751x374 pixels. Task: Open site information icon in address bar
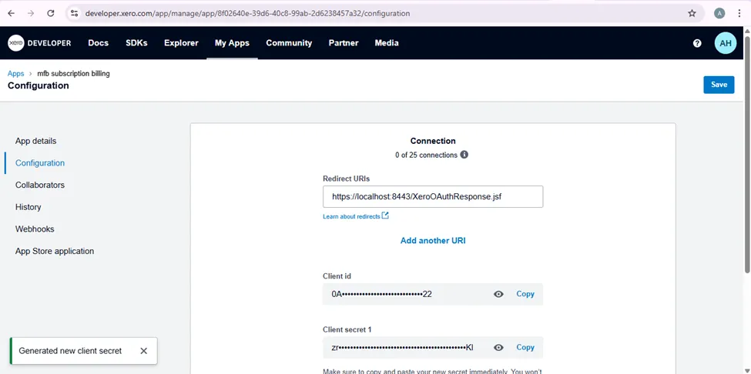(x=74, y=13)
